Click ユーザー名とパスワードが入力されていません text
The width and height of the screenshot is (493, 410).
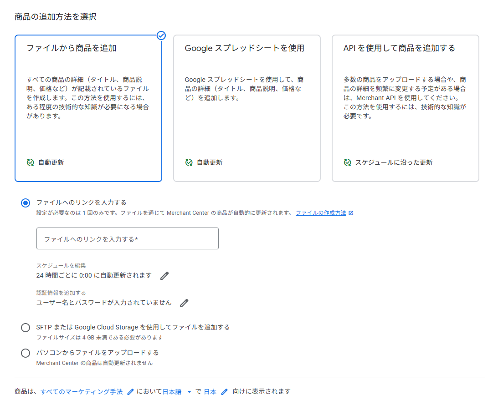(x=104, y=303)
